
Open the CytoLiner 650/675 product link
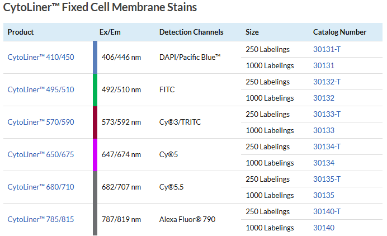click(41, 154)
